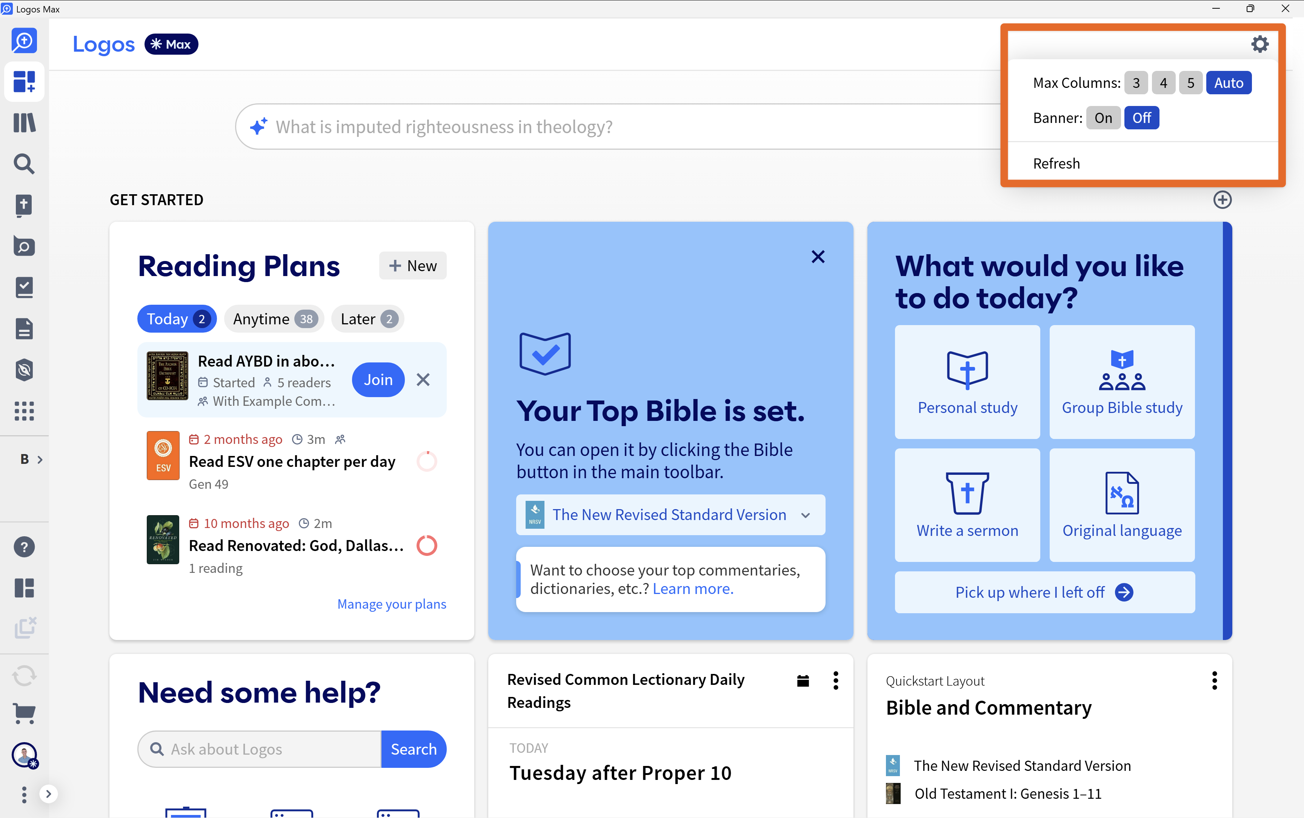This screenshot has width=1304, height=818.
Task: Set Max Columns to 5
Action: point(1191,83)
